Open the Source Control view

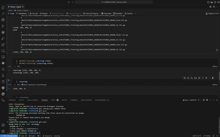point(3,26)
